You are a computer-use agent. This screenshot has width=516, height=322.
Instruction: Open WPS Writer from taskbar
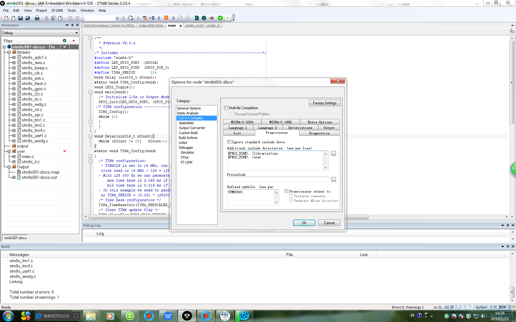click(x=168, y=316)
